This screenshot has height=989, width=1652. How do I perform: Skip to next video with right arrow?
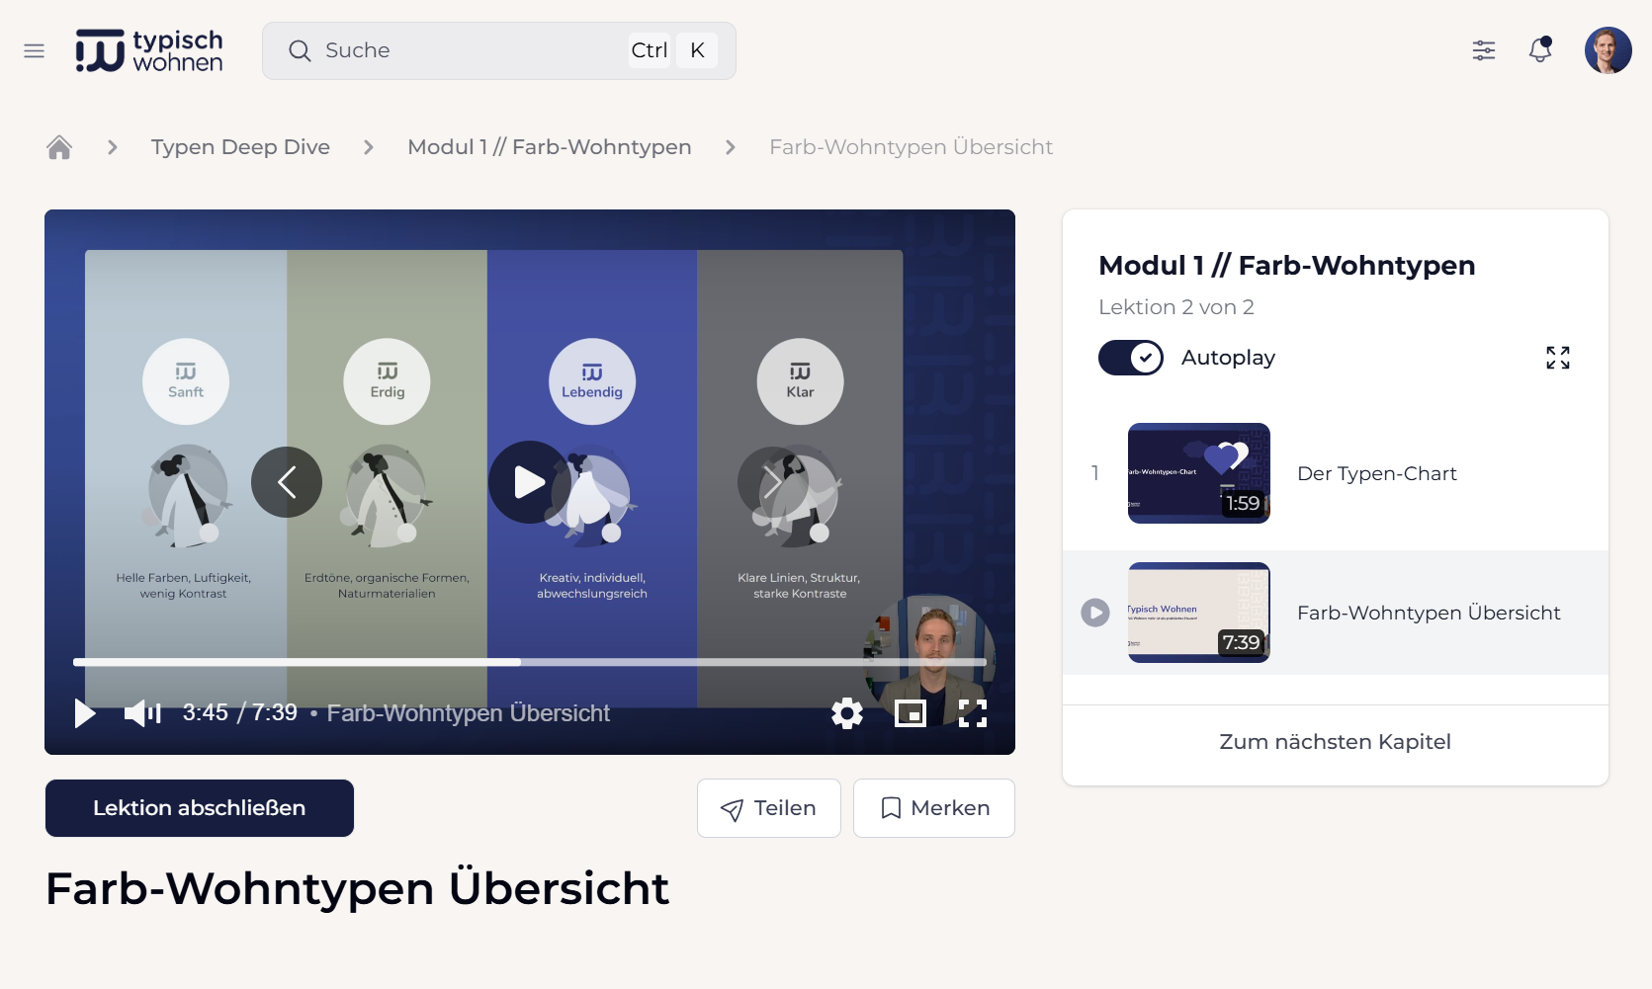pyautogui.click(x=772, y=482)
